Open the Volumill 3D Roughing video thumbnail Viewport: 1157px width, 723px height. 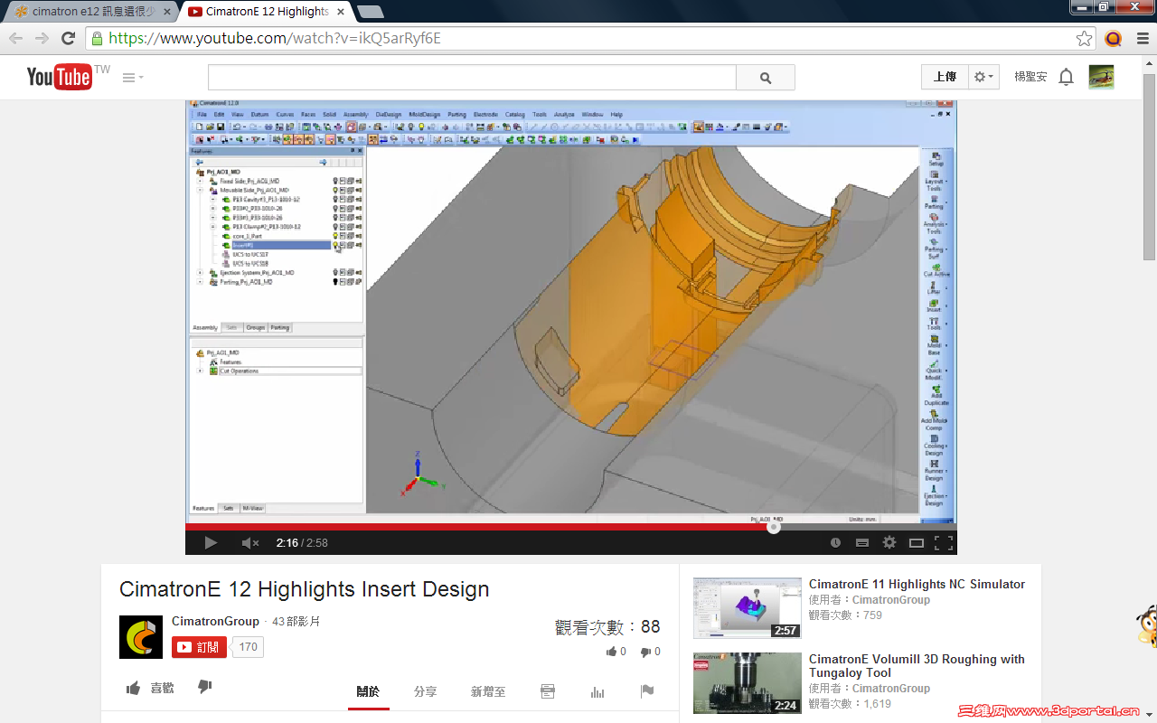[748, 683]
